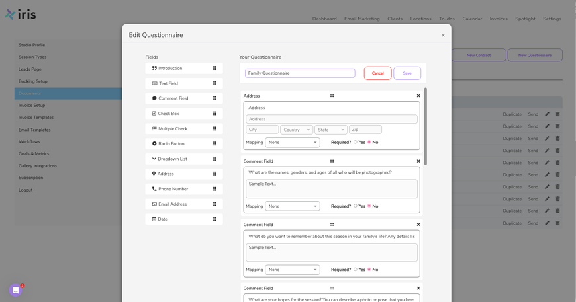Viewport: 576px width, 302px height.
Task: Click the drag handle on the Phone Number row
Action: [215, 189]
